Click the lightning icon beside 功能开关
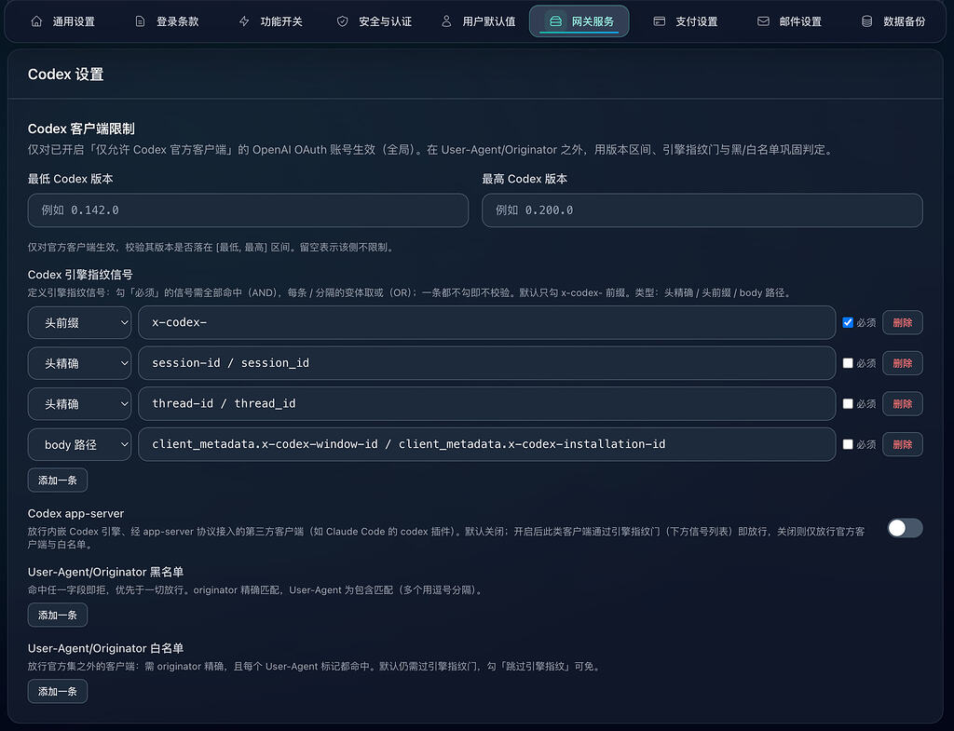 [x=244, y=21]
